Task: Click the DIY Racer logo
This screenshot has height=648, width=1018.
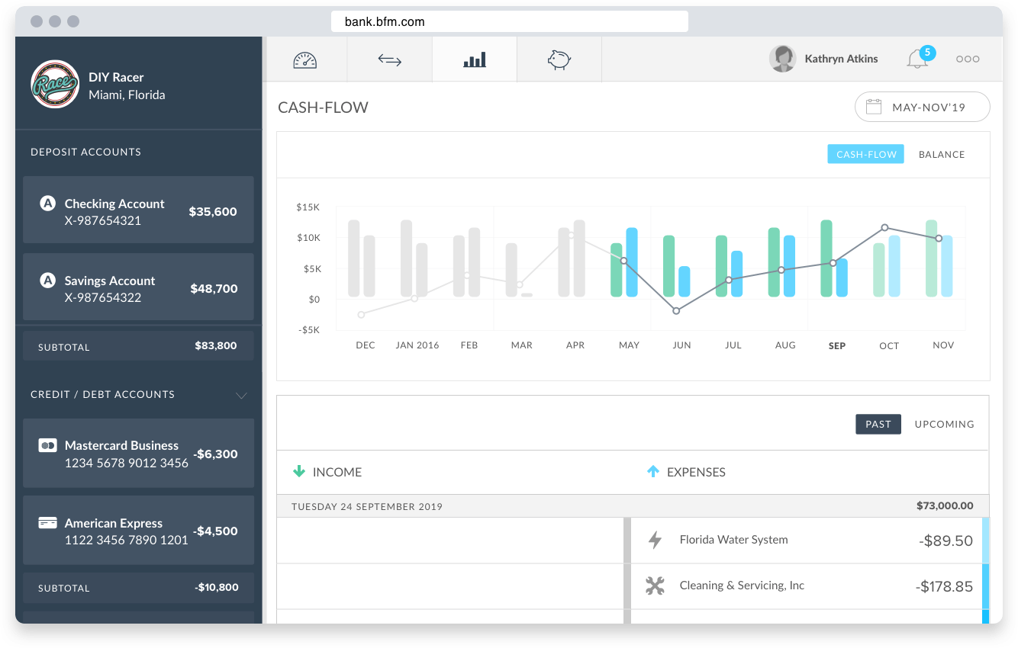Action: [x=55, y=85]
